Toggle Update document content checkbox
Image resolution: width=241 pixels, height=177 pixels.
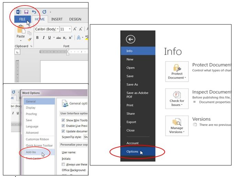[x=63, y=131]
